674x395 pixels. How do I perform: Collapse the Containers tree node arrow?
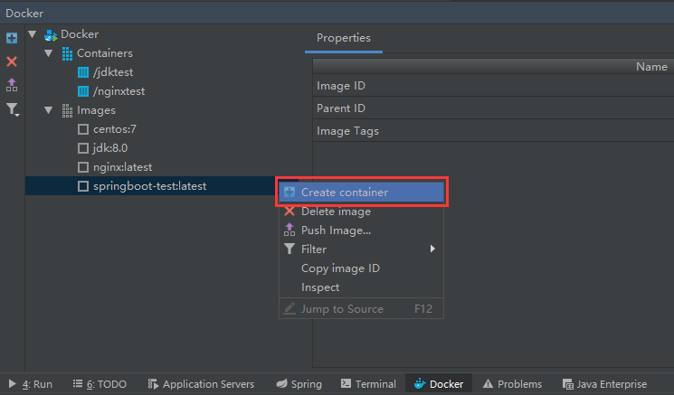coord(49,53)
